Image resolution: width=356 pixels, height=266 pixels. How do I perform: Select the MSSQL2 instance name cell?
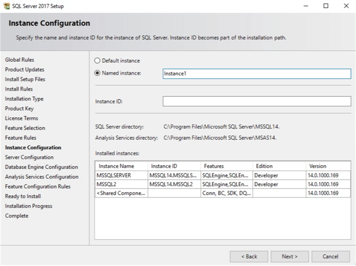122,184
